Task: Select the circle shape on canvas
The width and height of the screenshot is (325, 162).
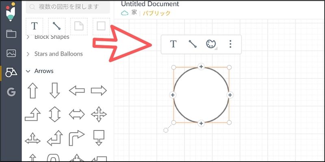Action: click(x=201, y=95)
